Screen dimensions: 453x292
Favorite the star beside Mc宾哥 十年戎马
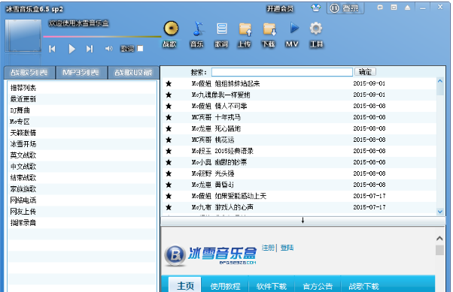click(169, 117)
